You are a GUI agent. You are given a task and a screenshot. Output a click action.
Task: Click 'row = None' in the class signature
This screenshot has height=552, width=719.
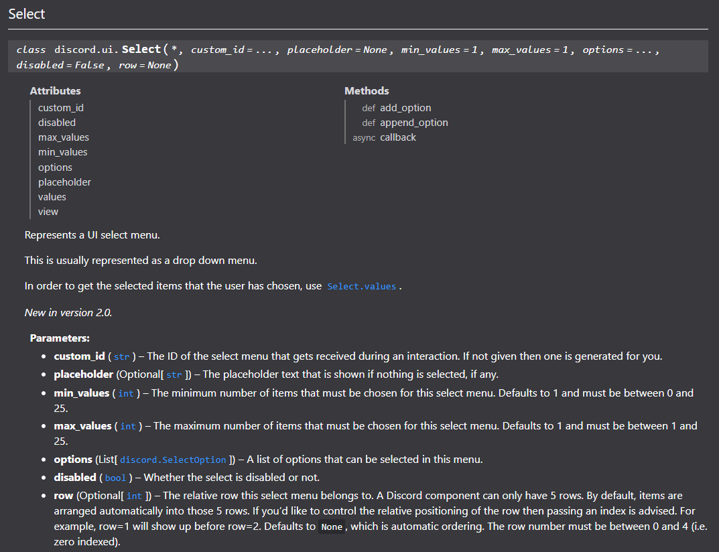[x=145, y=65]
